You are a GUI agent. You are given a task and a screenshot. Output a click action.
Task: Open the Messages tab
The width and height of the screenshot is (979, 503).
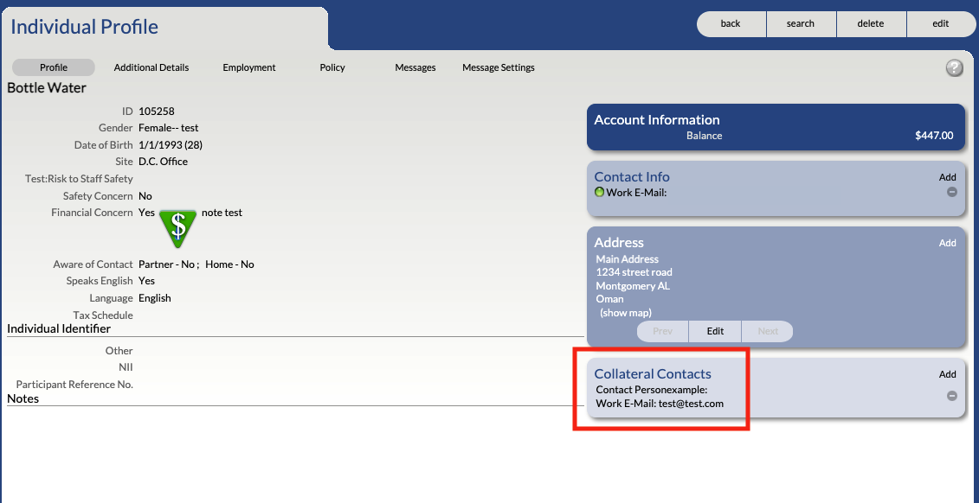click(415, 67)
